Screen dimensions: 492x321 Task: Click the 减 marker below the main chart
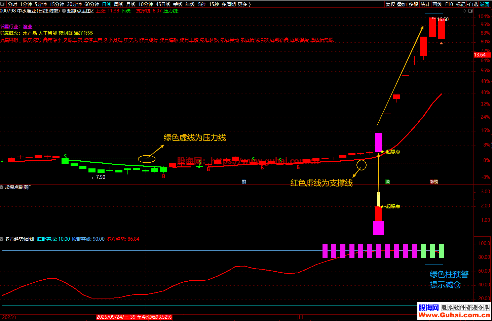387,182
